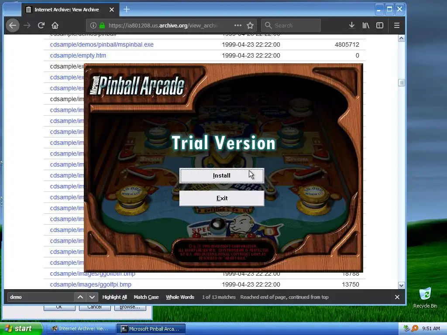
Task: Click the orange magnifier tray icon
Action: tap(415, 328)
